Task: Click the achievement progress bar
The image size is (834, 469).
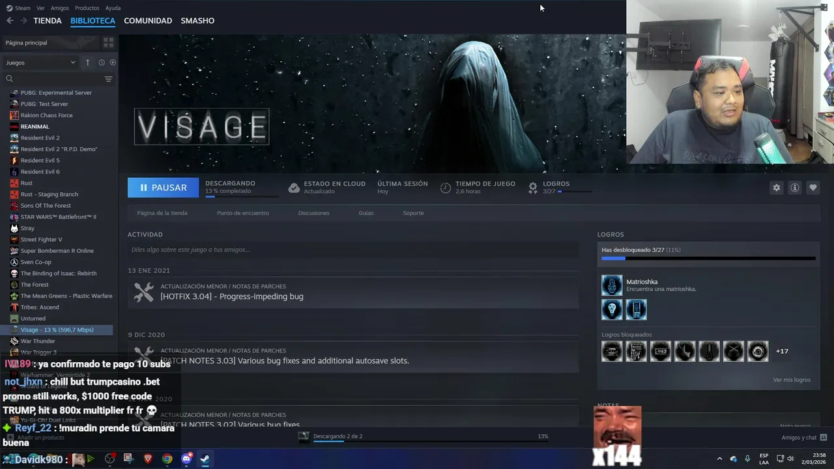Action: click(x=708, y=259)
